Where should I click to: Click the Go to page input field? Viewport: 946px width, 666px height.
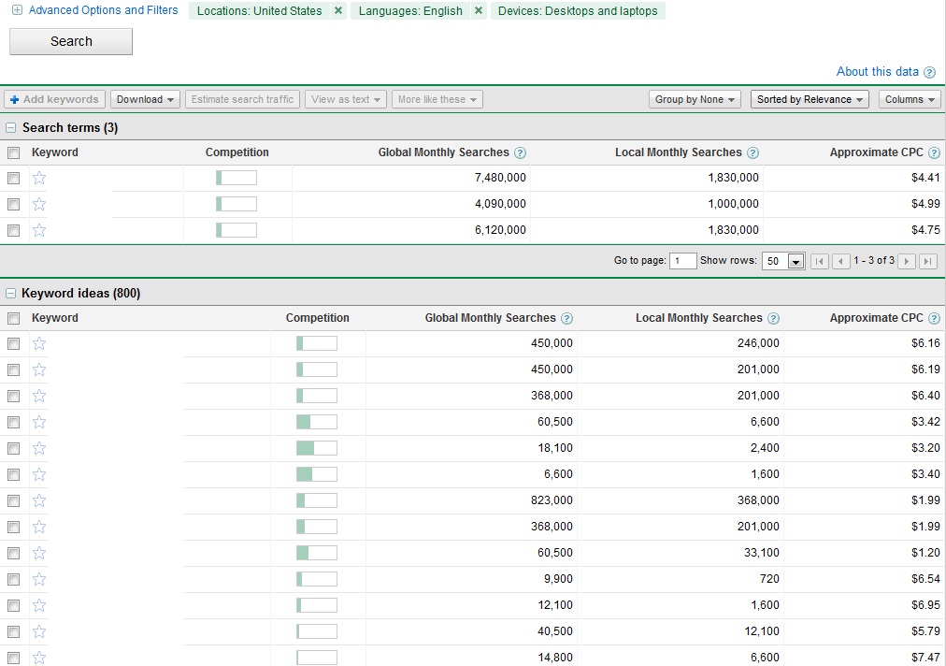coord(683,261)
